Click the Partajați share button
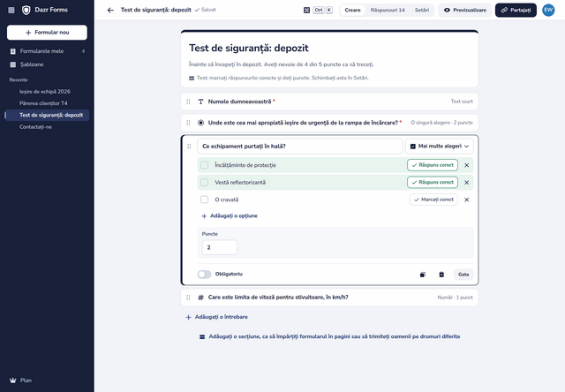 516,10
